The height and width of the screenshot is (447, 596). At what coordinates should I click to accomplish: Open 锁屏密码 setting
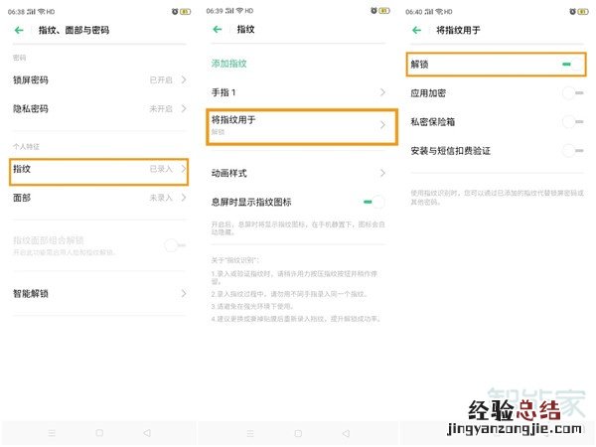[x=99, y=78]
